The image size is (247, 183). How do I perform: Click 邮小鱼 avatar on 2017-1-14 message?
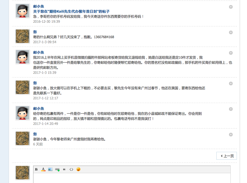[22, 113]
